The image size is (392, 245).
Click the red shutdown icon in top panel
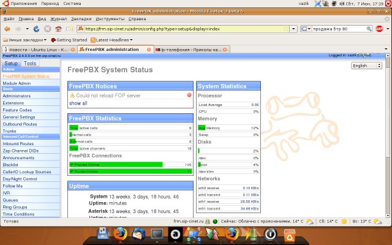coord(389,4)
